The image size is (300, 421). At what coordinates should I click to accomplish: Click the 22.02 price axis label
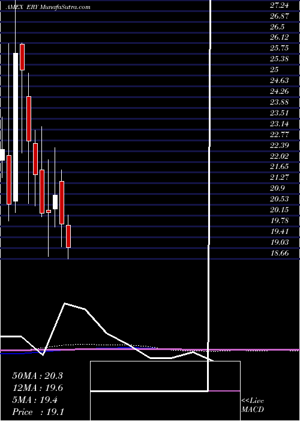(x=280, y=156)
